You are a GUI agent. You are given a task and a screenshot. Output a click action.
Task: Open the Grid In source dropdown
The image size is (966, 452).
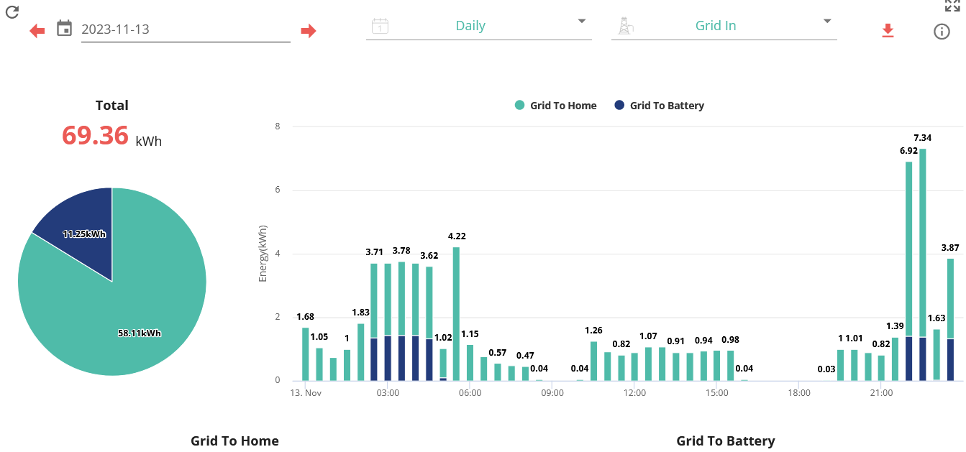(724, 26)
